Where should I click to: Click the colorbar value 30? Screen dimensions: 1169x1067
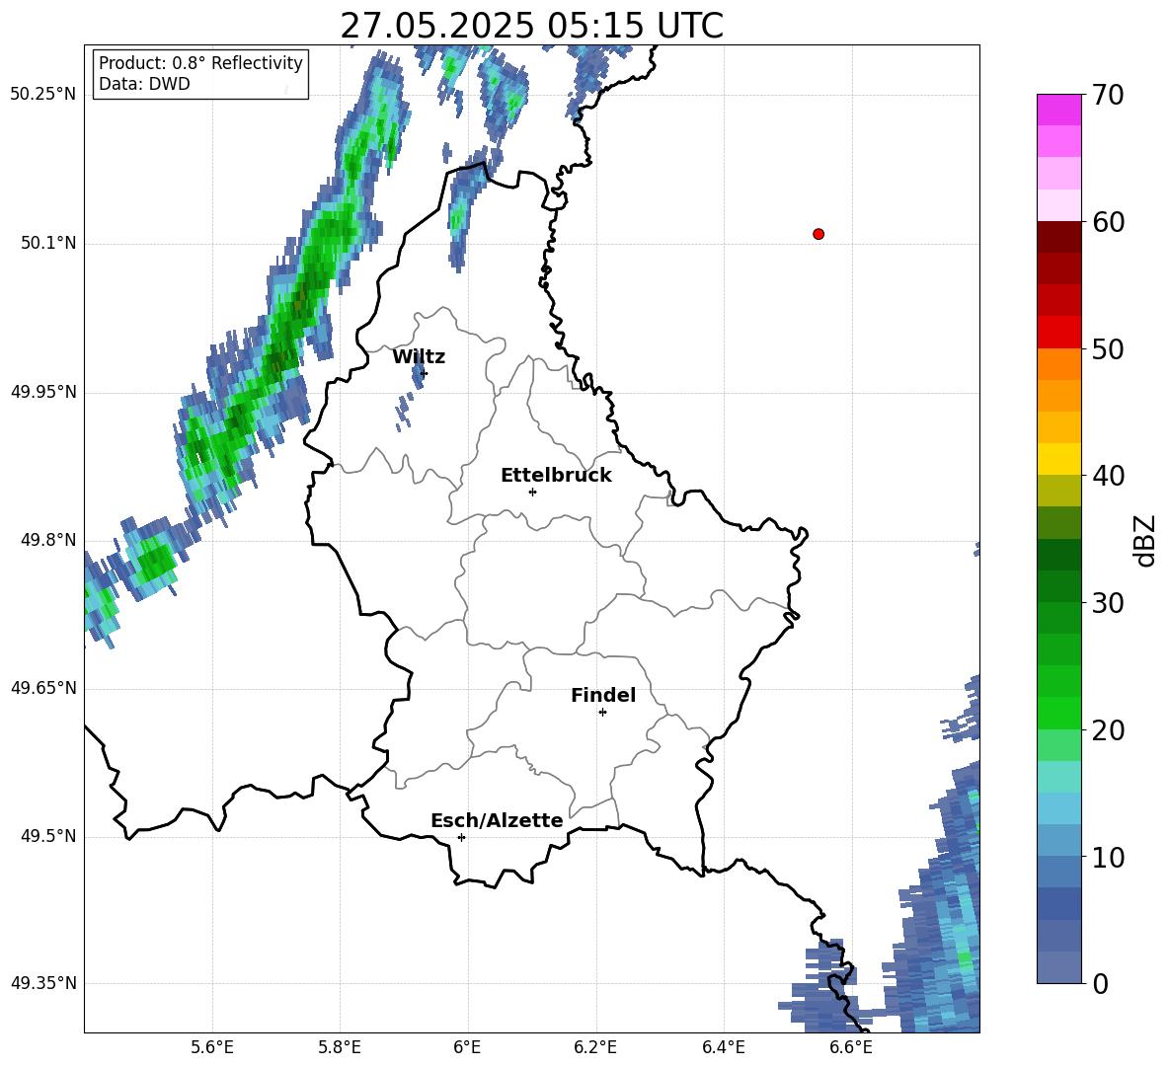(1108, 603)
